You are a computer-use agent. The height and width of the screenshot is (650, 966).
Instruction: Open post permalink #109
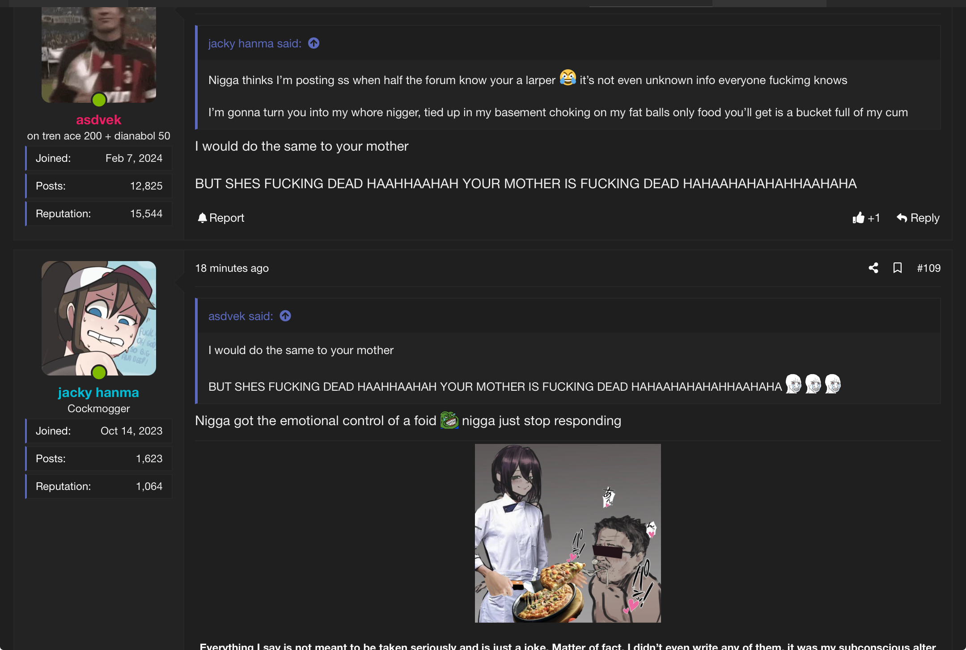click(x=929, y=268)
